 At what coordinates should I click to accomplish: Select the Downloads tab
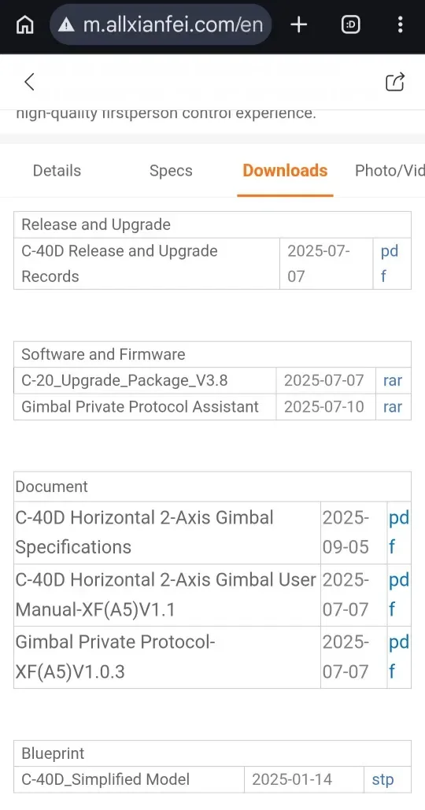click(285, 171)
